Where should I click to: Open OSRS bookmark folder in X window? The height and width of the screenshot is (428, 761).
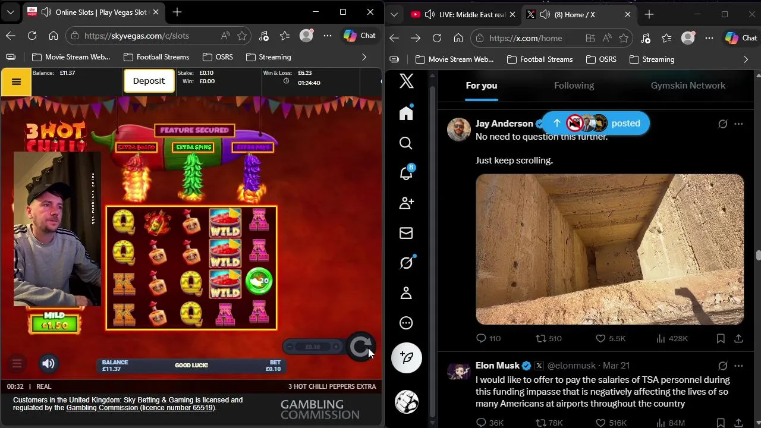click(x=601, y=59)
